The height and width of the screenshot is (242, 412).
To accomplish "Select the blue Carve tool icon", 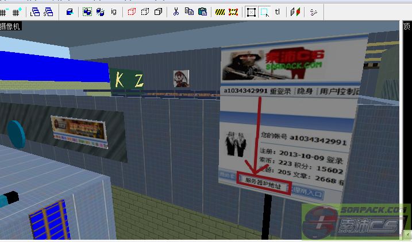I will tap(69, 11).
